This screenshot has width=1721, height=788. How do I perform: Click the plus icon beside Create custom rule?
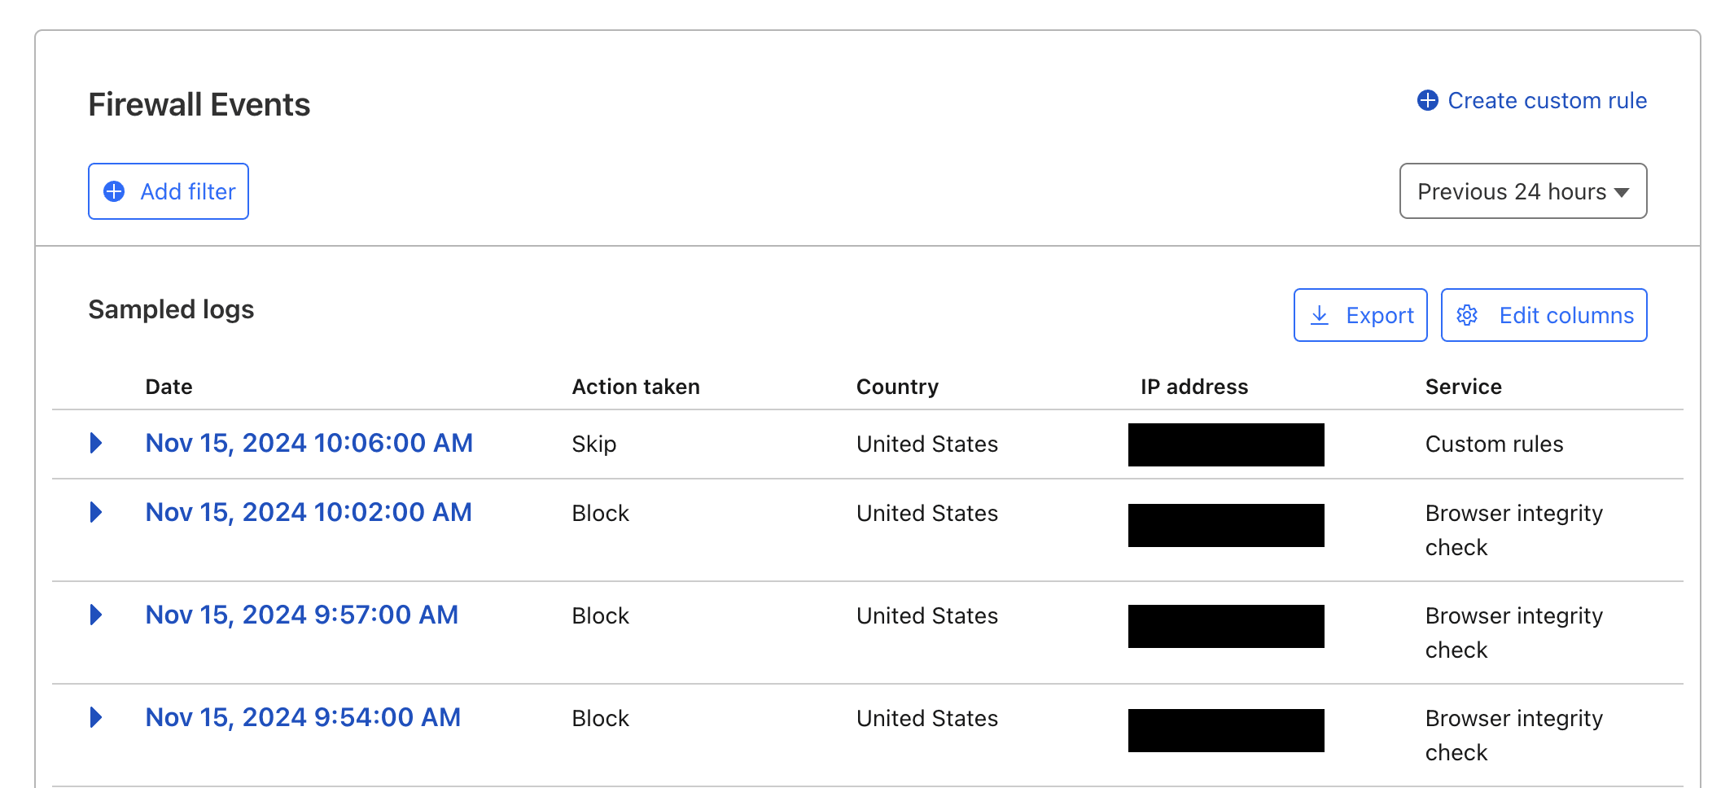(x=1428, y=101)
